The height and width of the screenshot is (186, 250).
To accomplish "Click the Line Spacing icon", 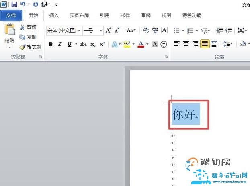I will pyautogui.click(x=227, y=43).
